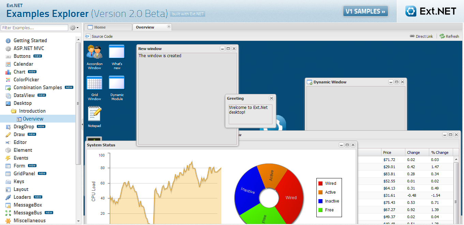464x225 pixels.
Task: Click the Editor tree item
Action: 20,142
